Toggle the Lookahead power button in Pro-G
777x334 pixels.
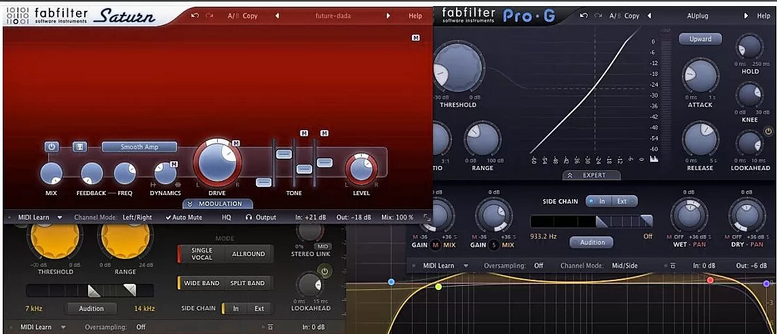(769, 131)
